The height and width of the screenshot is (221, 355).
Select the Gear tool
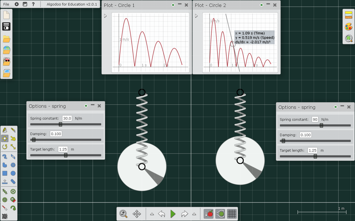tap(13, 165)
